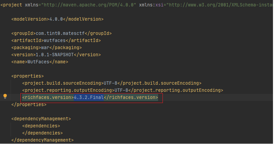The height and width of the screenshot is (144, 274).
Task: Click the yellow lightbulb intention icon
Action: pyautogui.click(x=5, y=96)
